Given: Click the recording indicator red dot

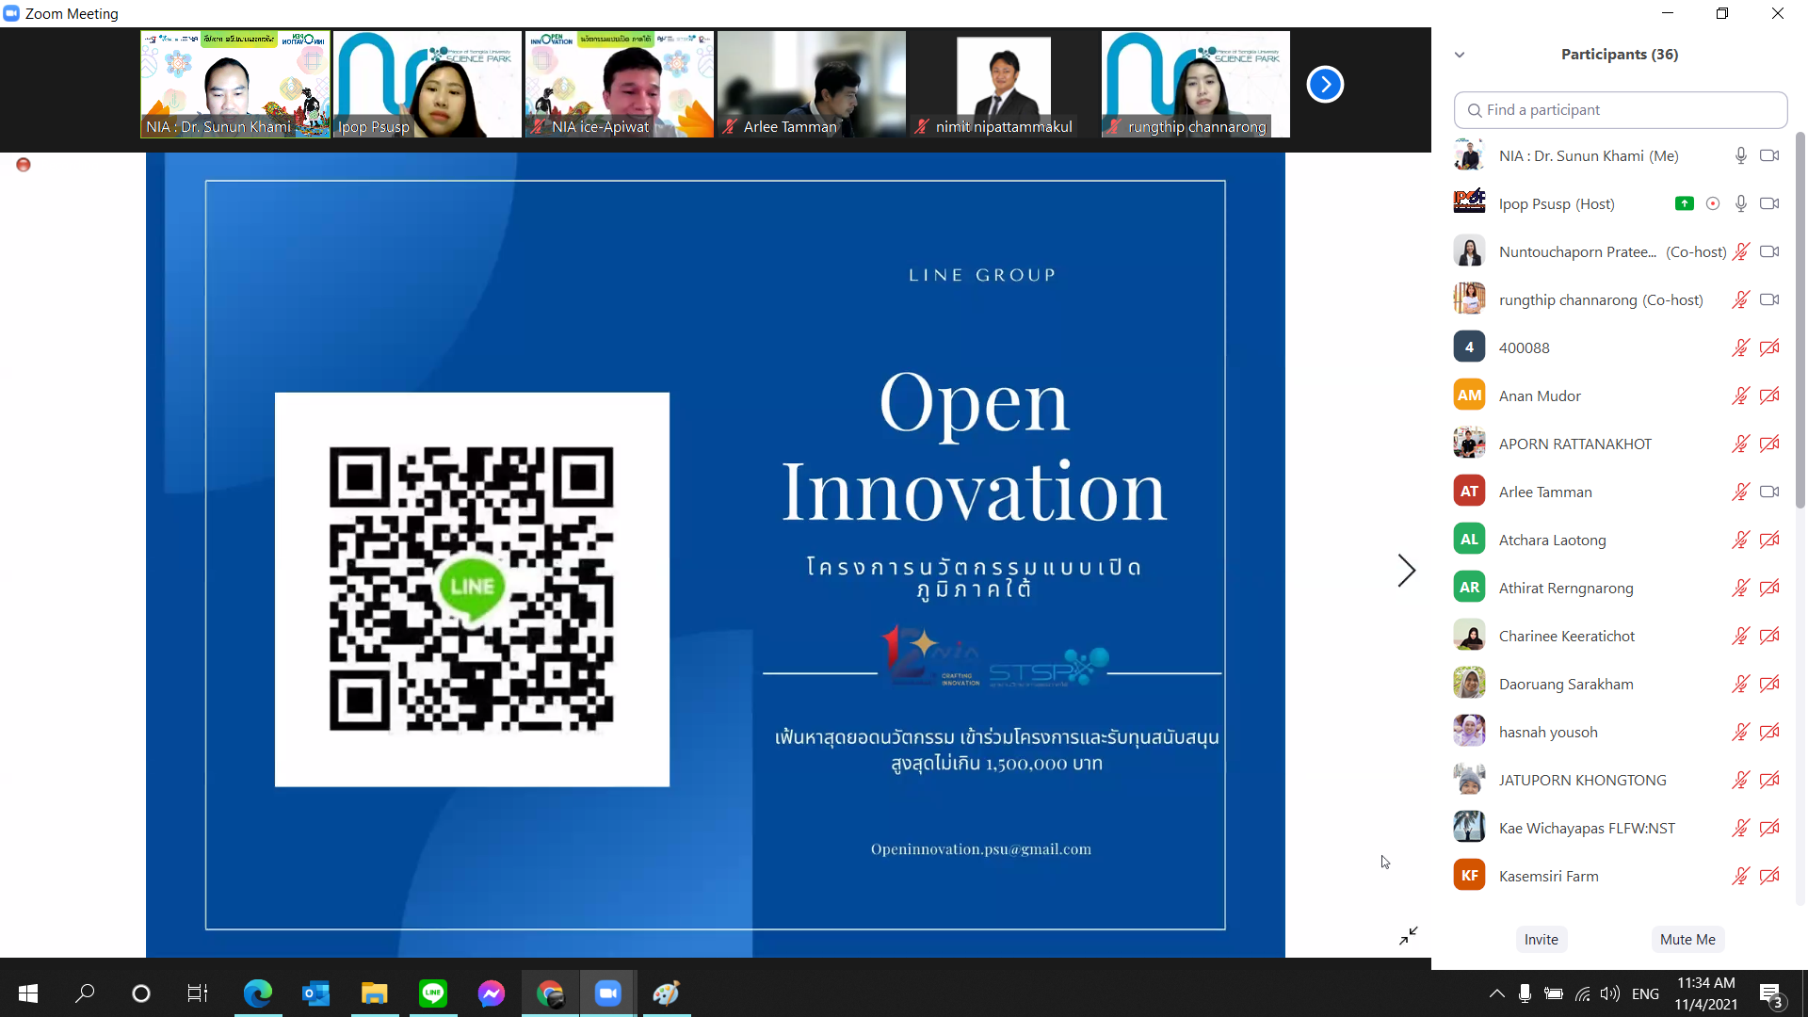Looking at the screenshot, I should coord(24,165).
